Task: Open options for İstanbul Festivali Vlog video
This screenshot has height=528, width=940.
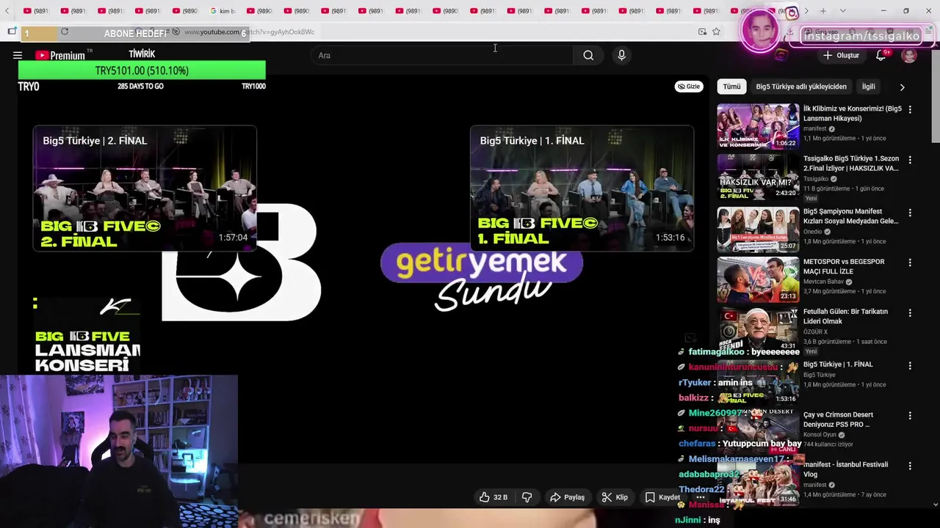Action: pos(910,465)
